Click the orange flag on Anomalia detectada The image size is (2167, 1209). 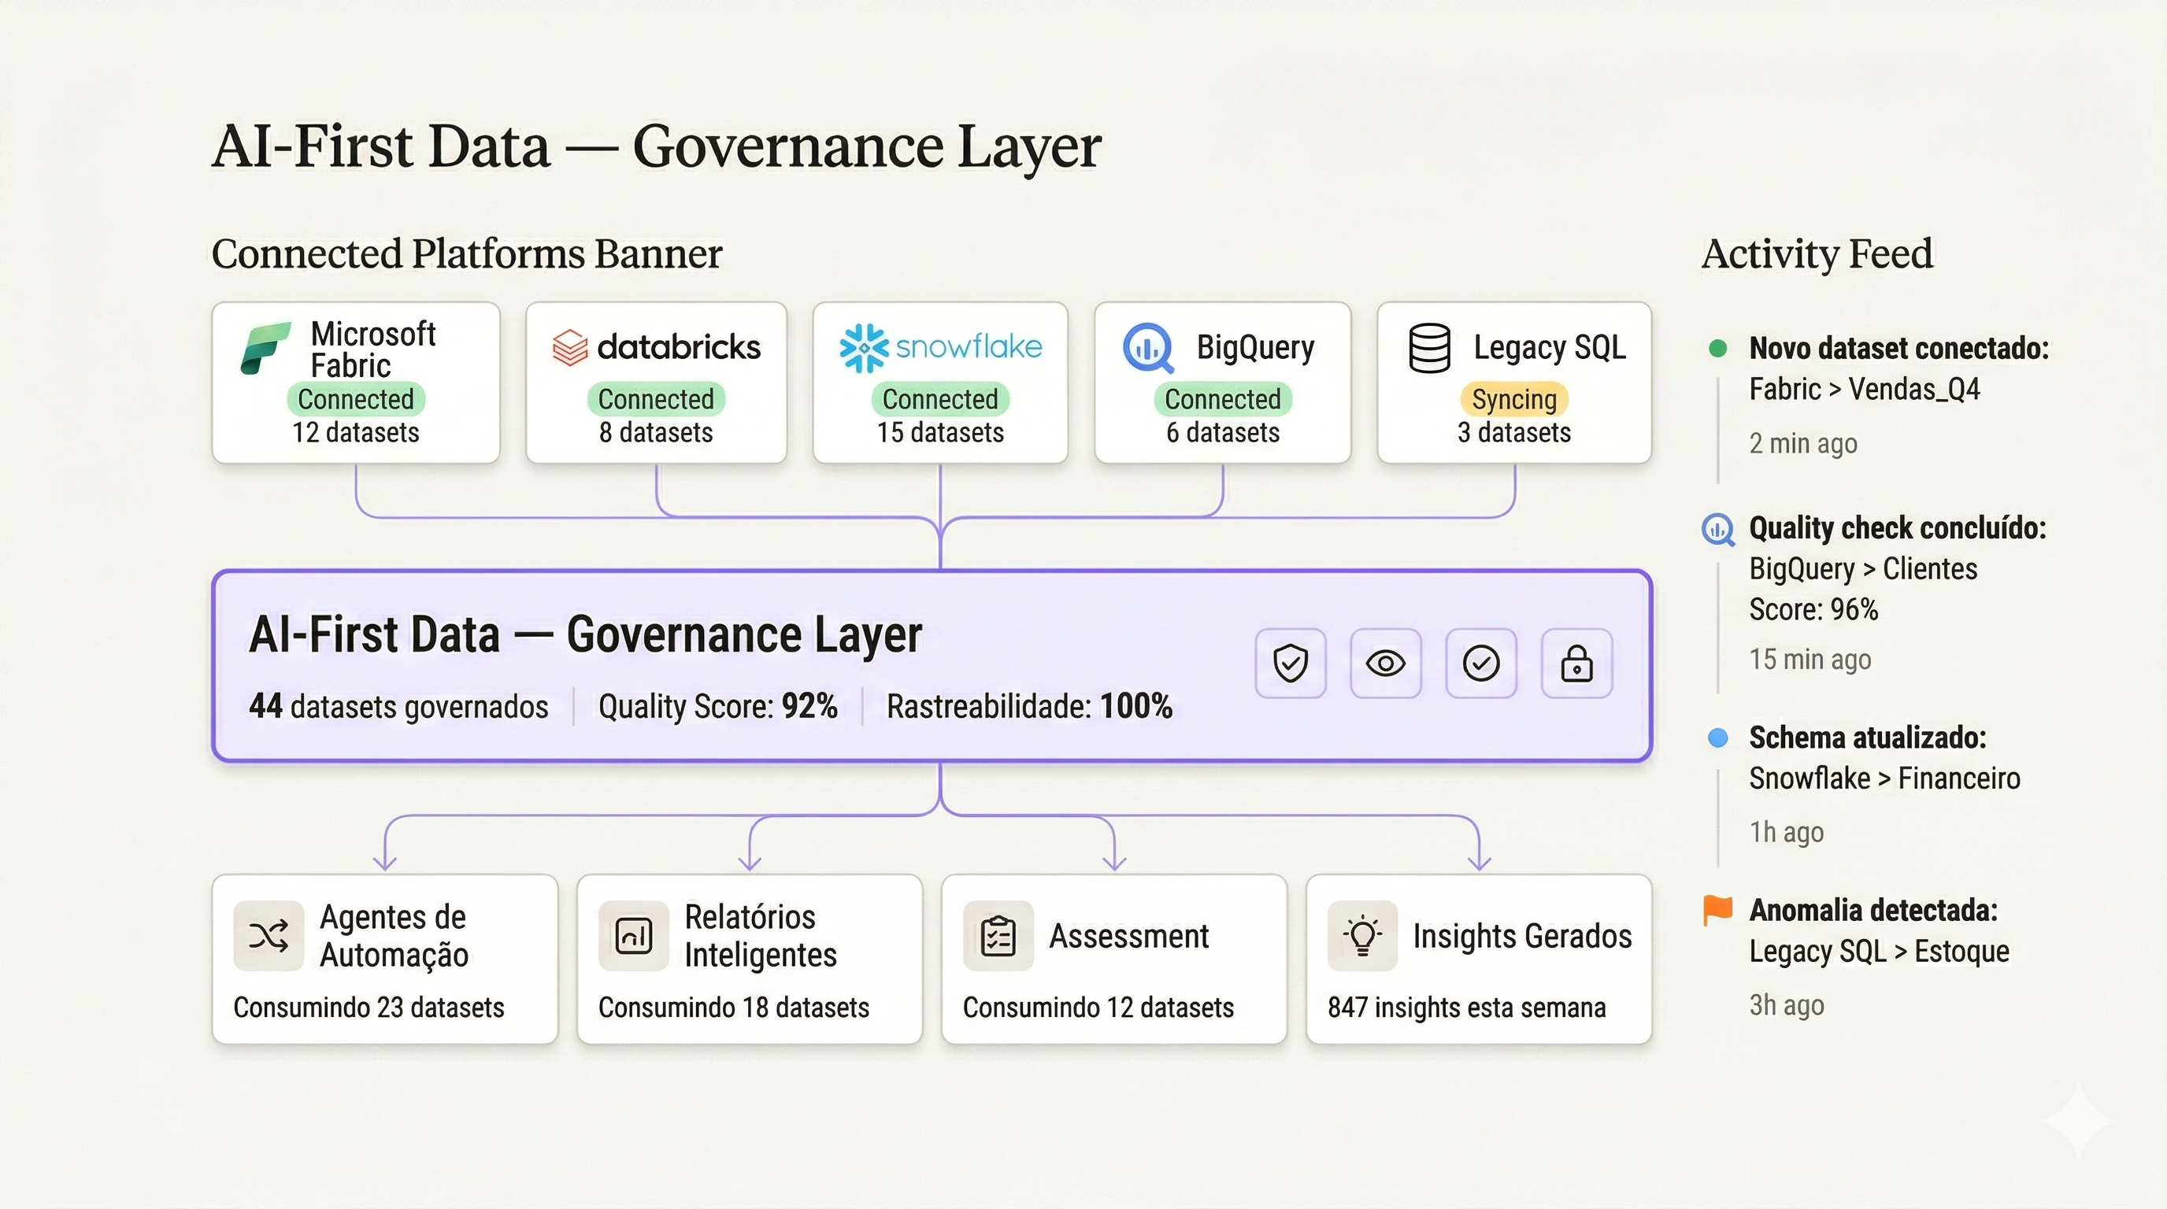point(1717,910)
